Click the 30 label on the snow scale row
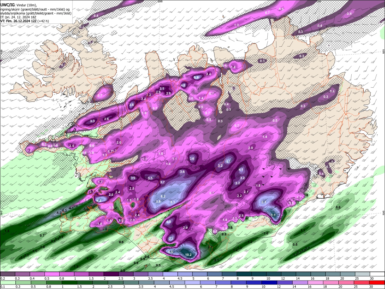This screenshot has height=289, width=385. point(371,278)
